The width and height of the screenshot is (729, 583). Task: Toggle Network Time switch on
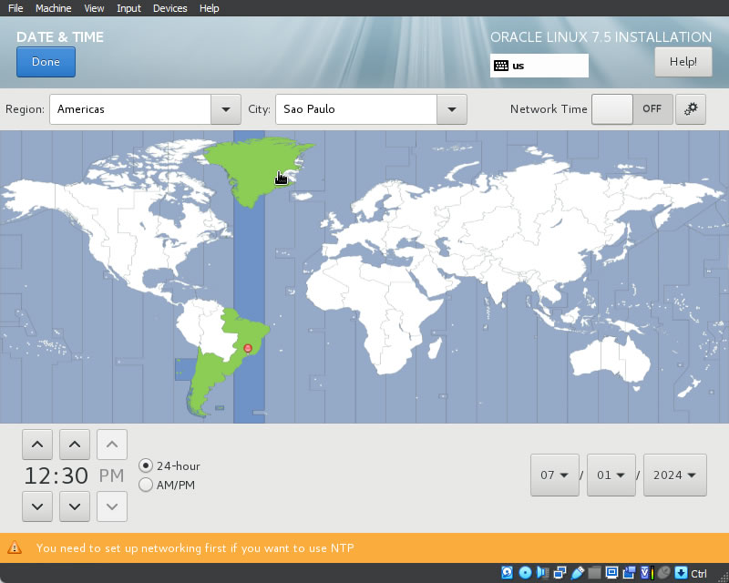click(631, 109)
